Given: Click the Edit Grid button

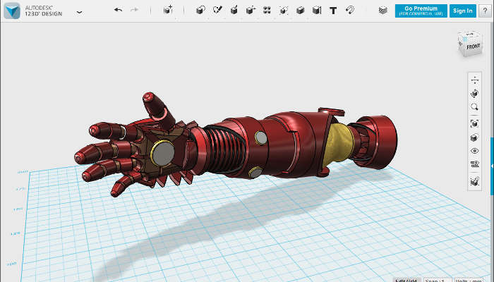Looking at the screenshot, I should pos(406,280).
